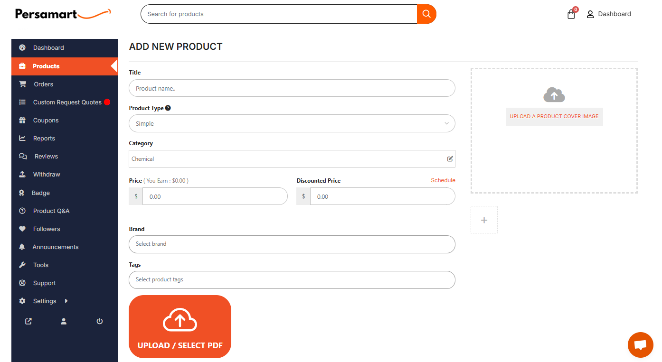This screenshot has height=362, width=662.
Task: Click Upload a Product Cover Image
Action: click(x=554, y=116)
